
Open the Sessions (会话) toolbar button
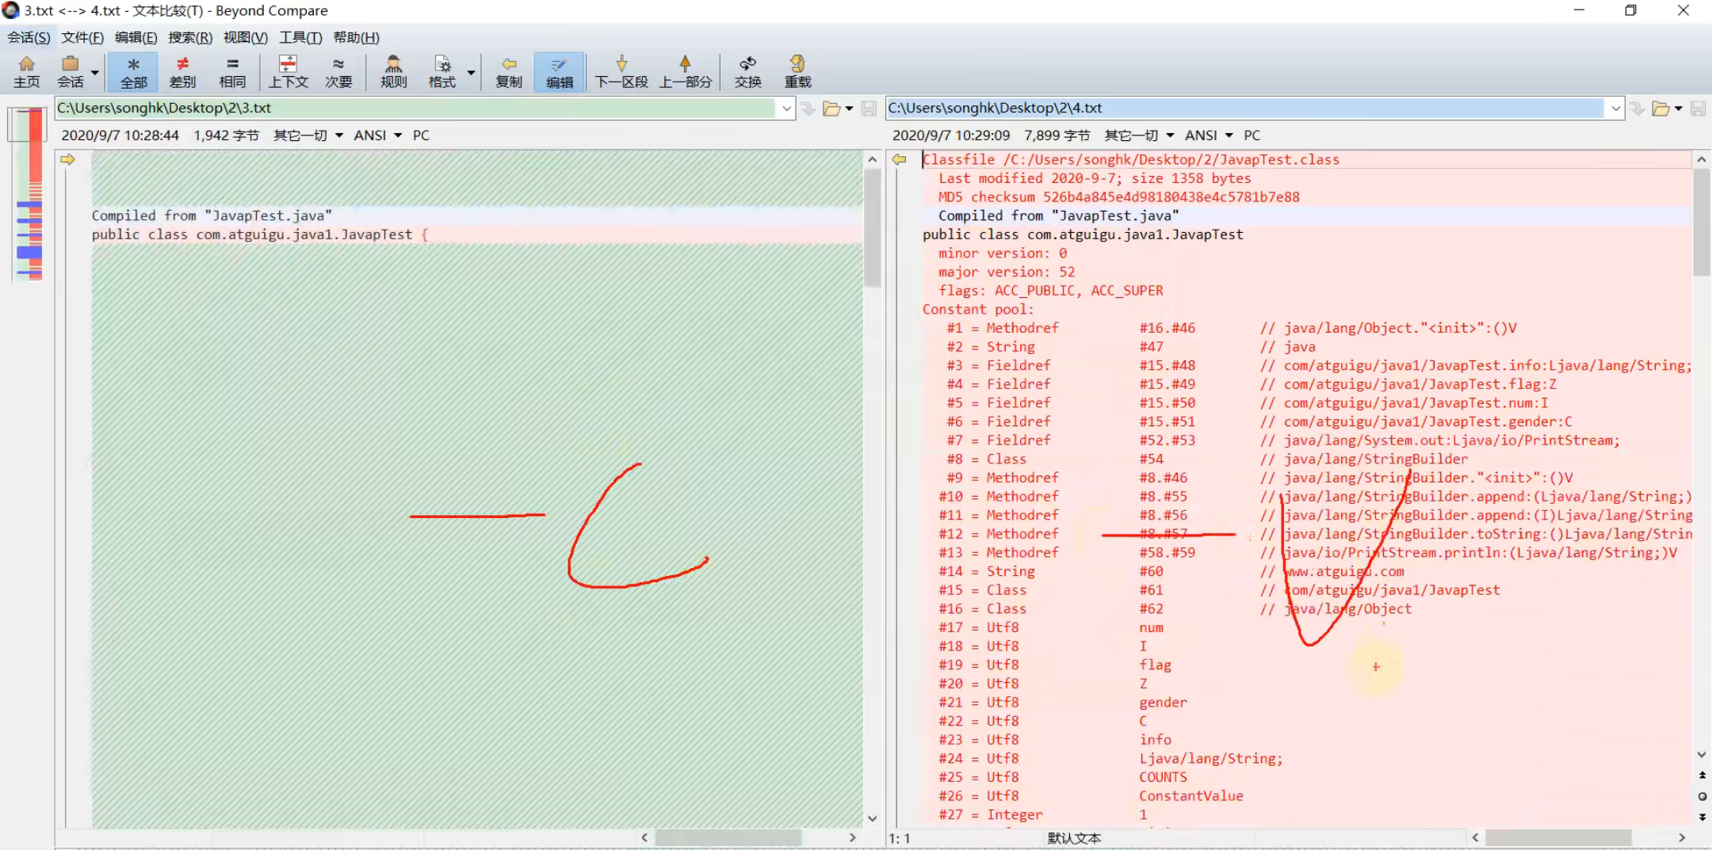coord(71,71)
